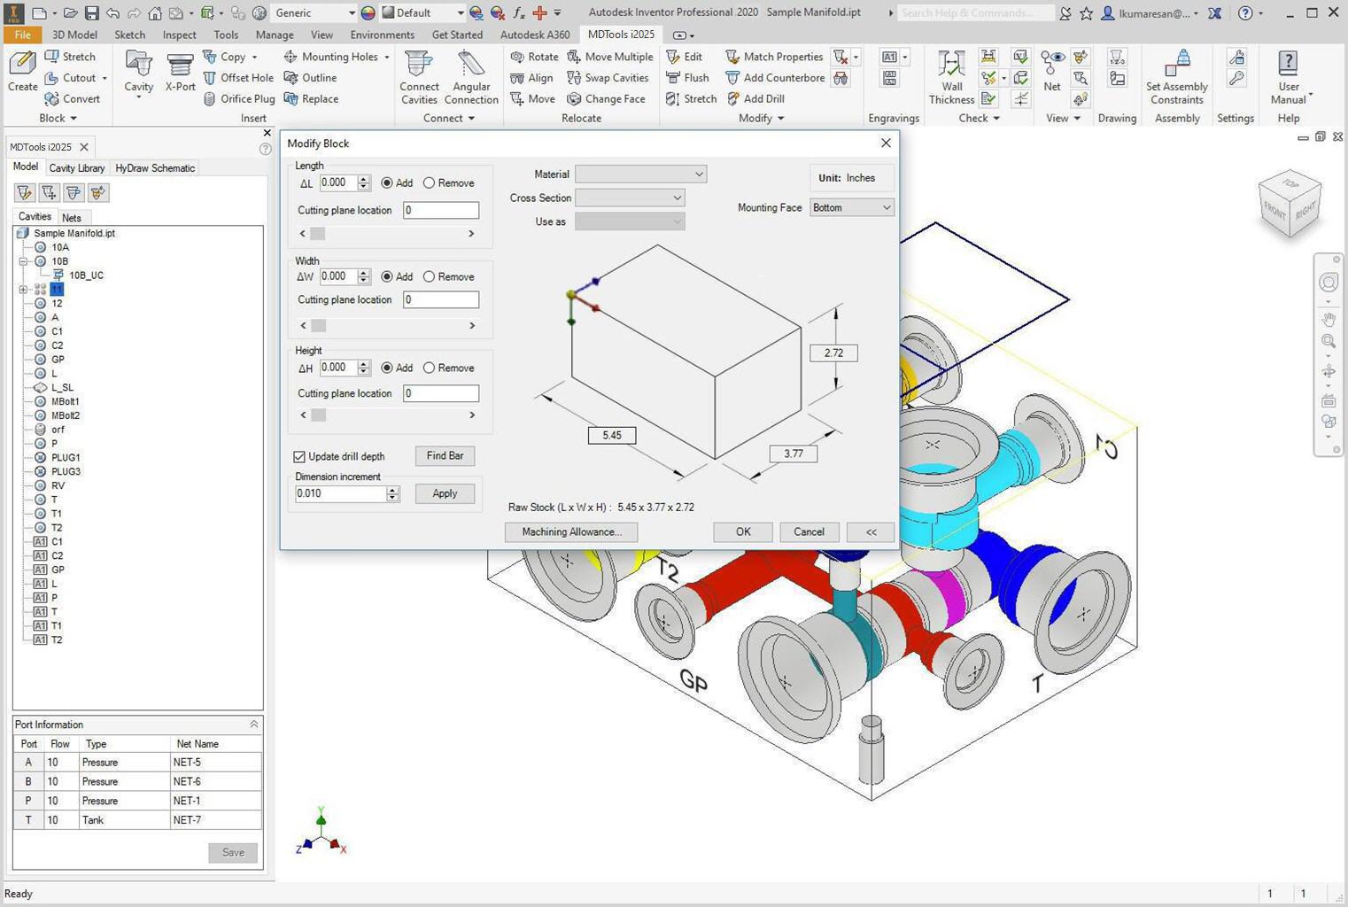Open the Cross Section dropdown
The height and width of the screenshot is (907, 1348).
pos(630,198)
